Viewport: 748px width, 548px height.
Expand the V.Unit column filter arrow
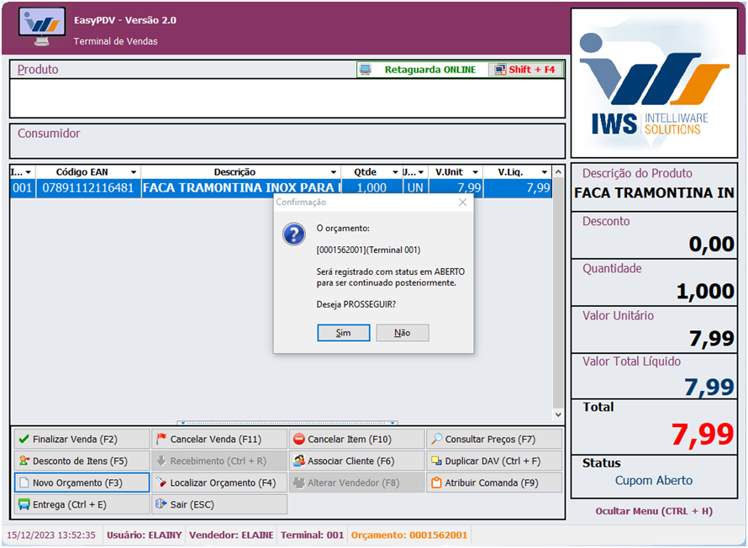tap(477, 172)
